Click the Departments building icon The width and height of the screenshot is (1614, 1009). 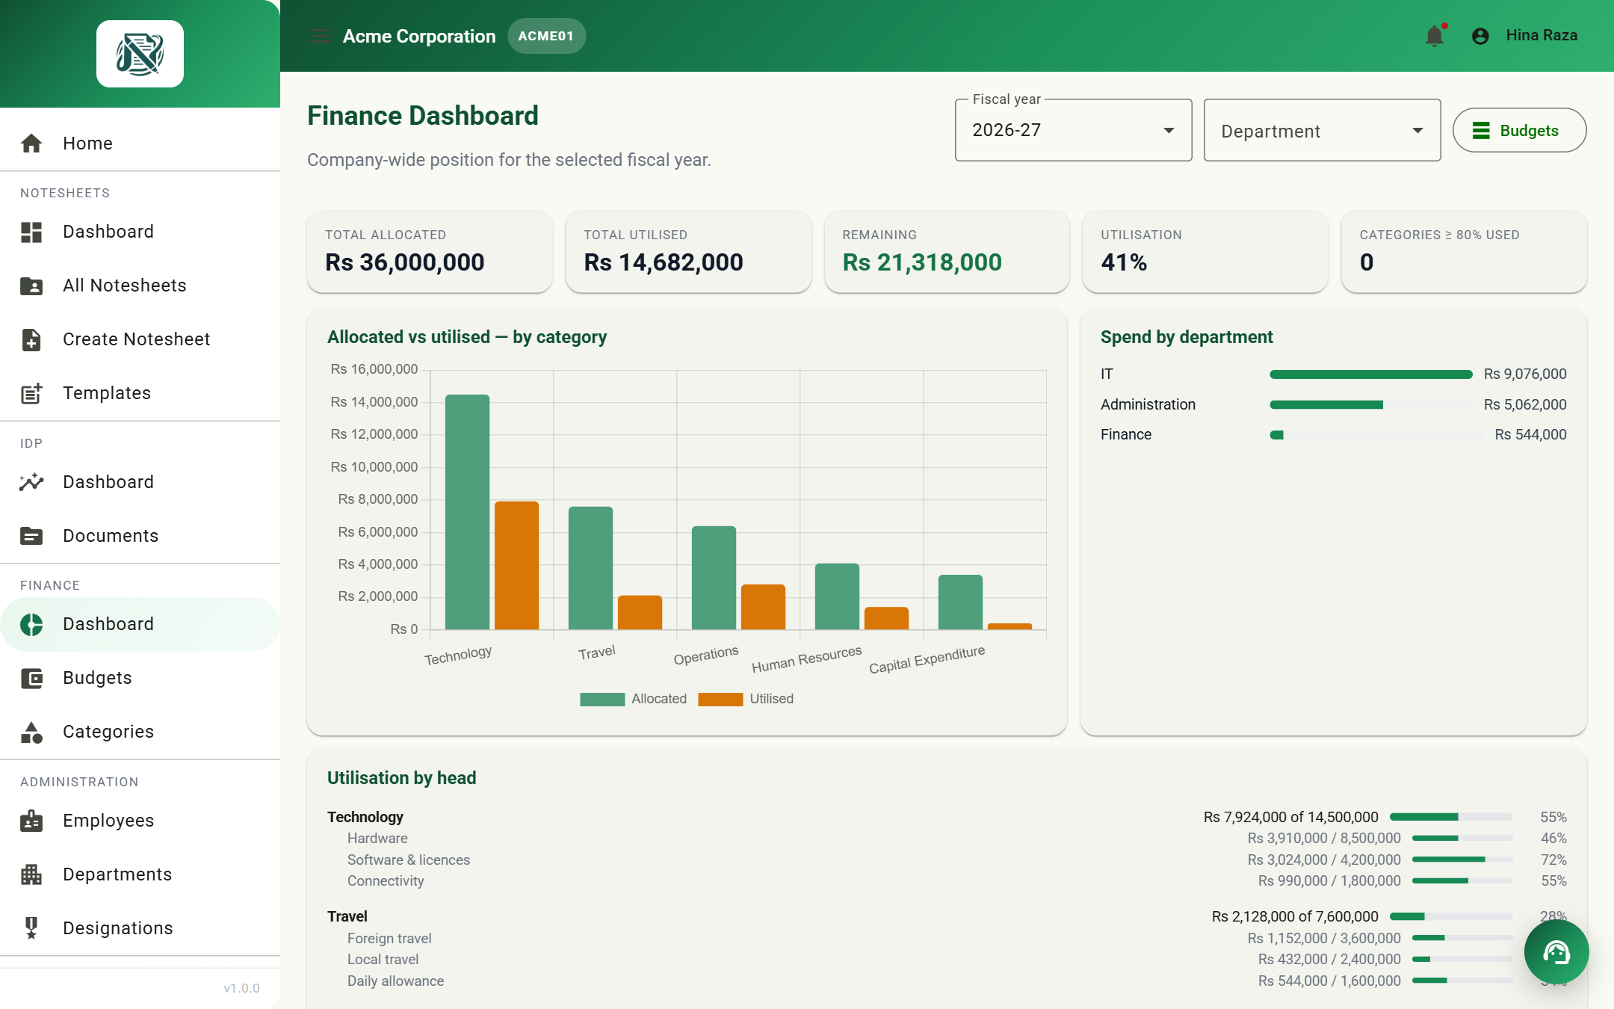click(x=31, y=874)
